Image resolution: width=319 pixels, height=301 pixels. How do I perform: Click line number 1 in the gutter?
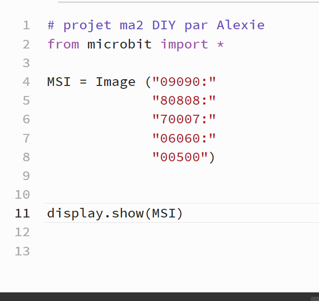tap(26, 25)
